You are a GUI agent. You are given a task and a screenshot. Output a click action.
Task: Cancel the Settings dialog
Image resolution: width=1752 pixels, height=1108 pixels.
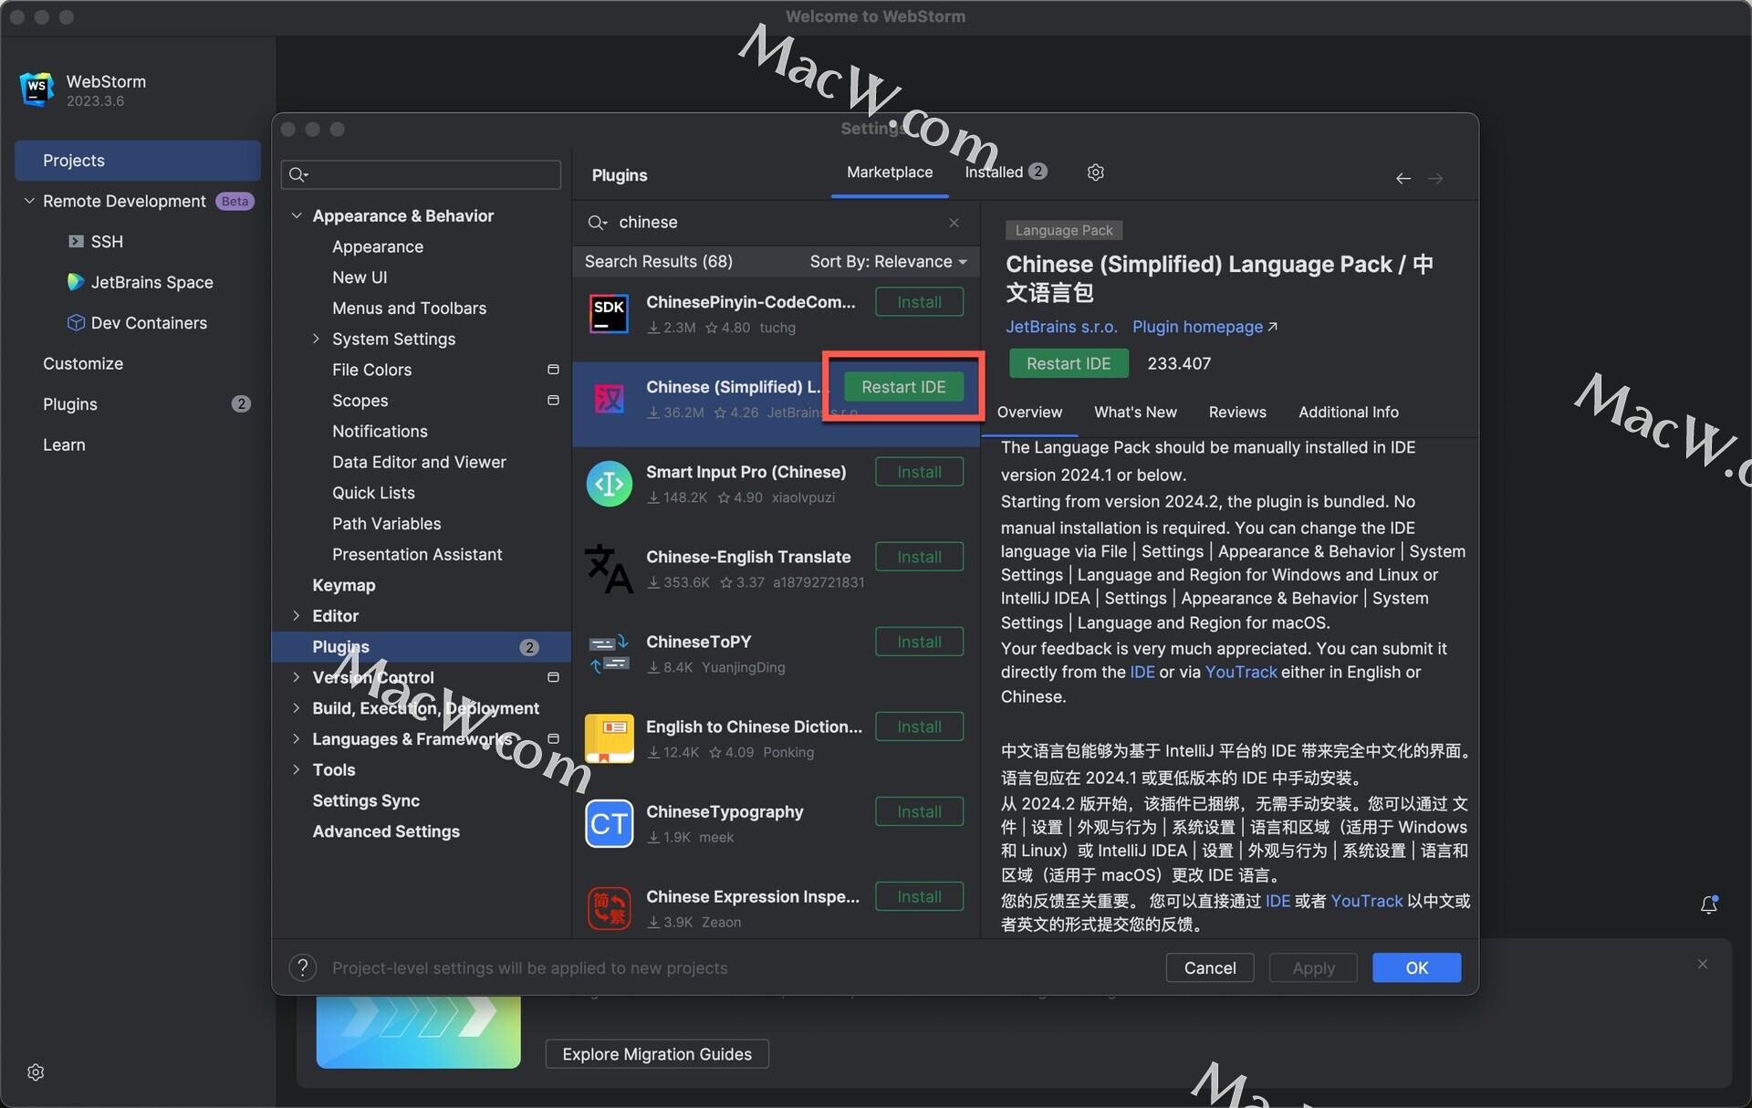(1210, 967)
